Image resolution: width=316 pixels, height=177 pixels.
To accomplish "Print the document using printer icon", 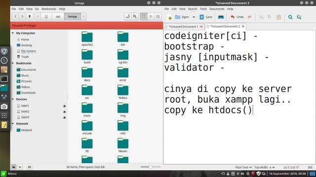I will tap(221, 17).
